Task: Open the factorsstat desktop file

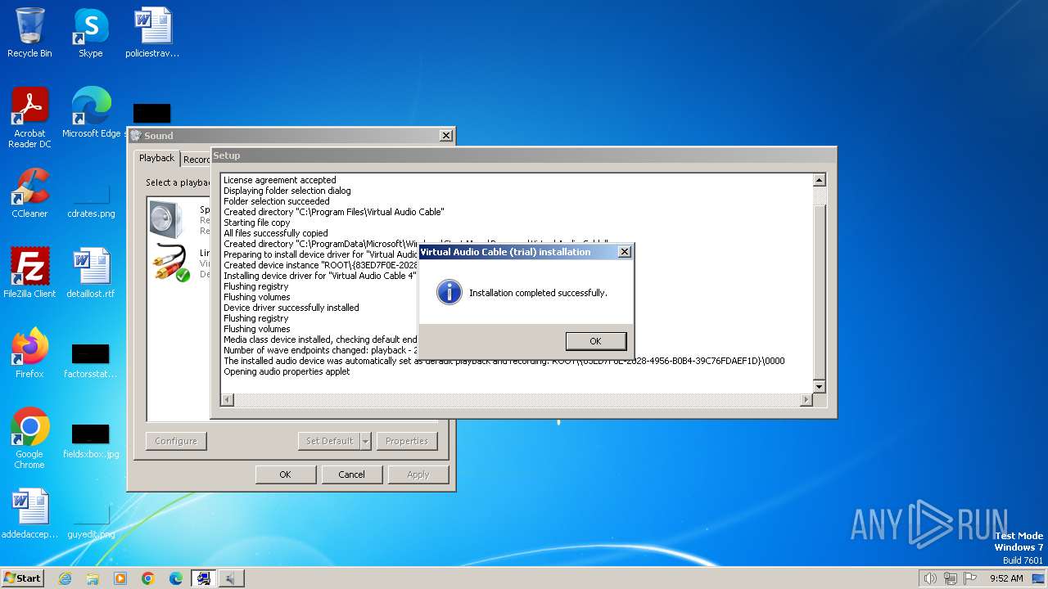Action: click(90, 360)
